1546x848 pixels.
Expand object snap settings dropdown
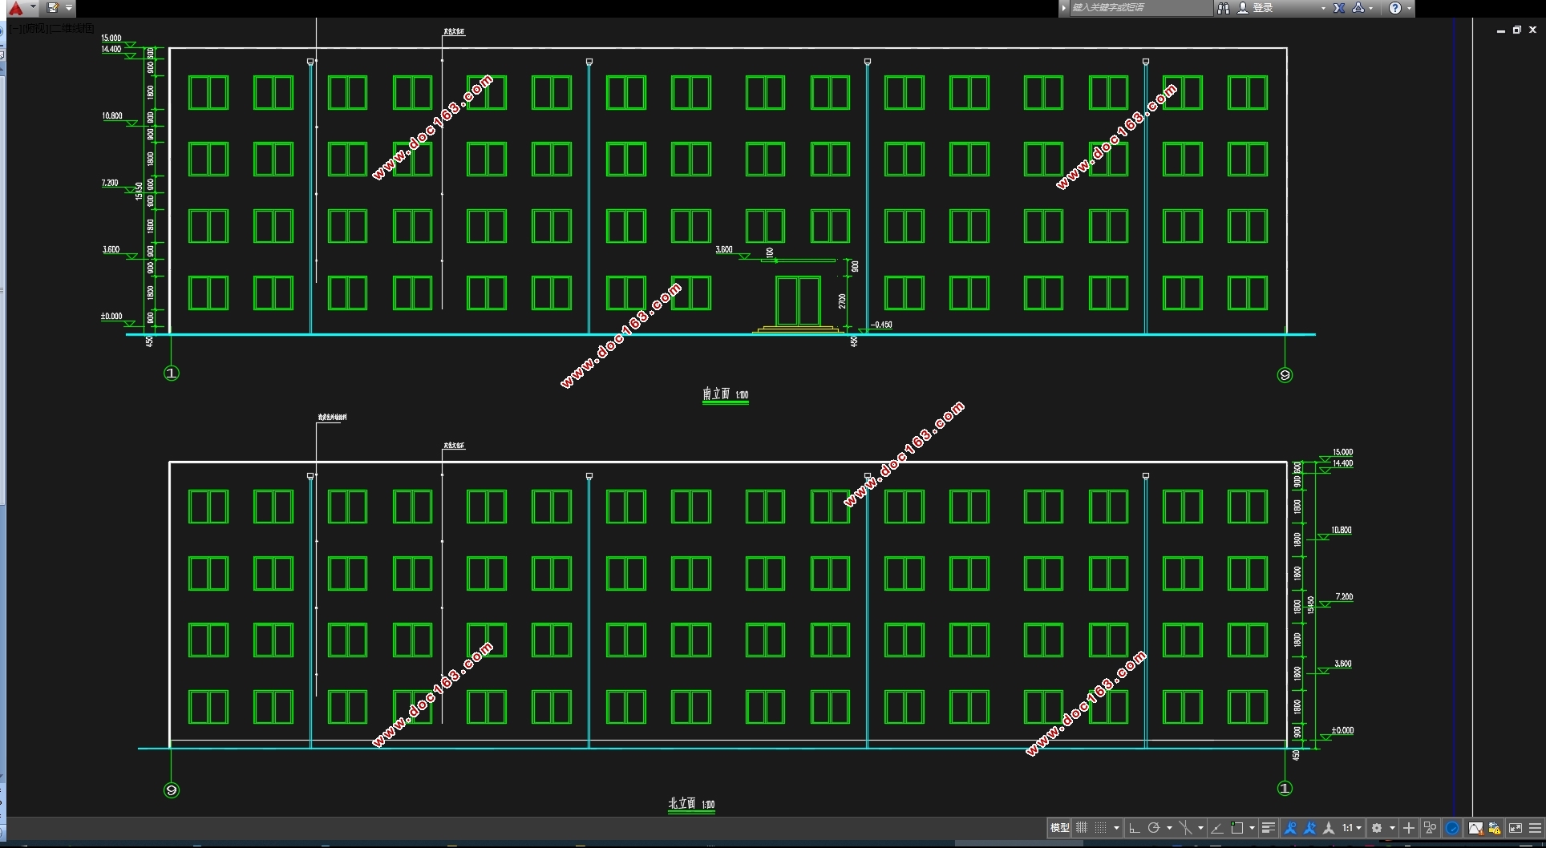pos(1252,828)
